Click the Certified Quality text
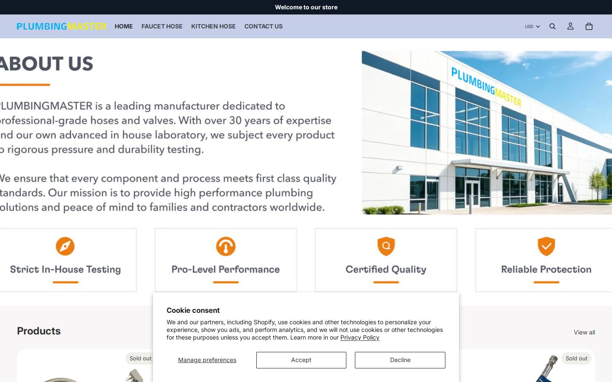 (386, 270)
